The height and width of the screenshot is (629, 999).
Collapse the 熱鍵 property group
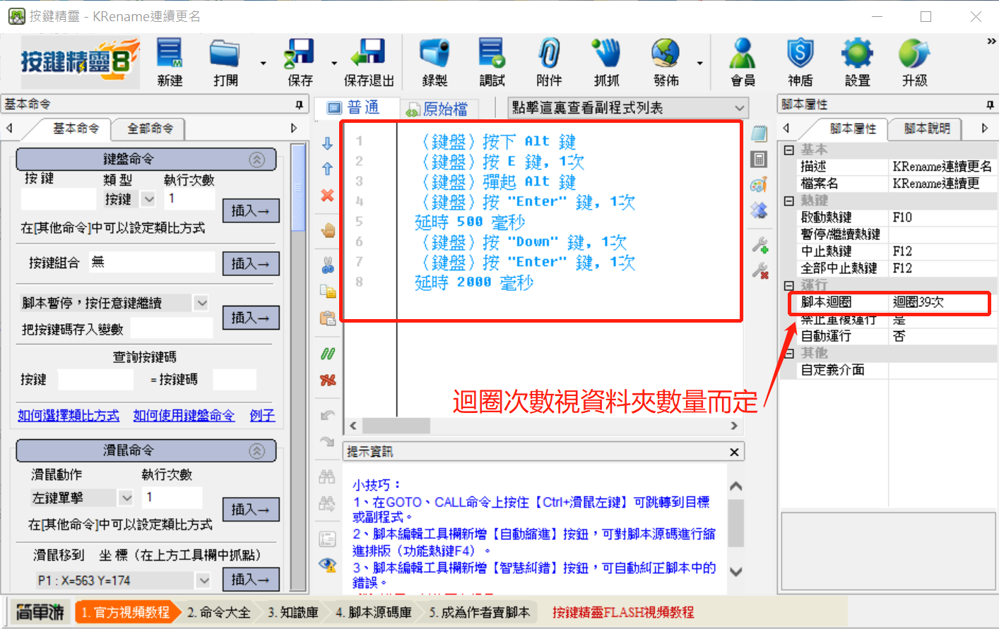[x=789, y=200]
